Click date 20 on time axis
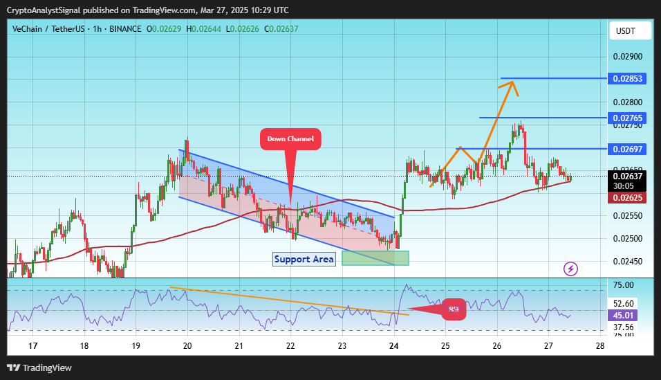Screen dimensions: 661x380 pyautogui.click(x=187, y=346)
